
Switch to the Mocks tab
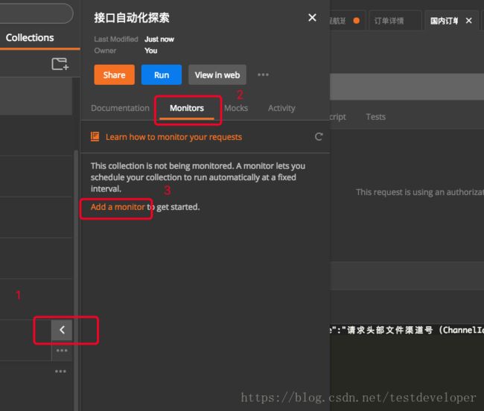(x=236, y=108)
